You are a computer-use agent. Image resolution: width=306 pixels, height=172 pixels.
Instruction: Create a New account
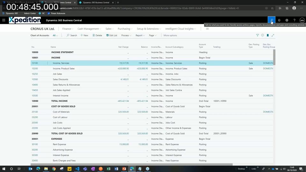coord(84,35)
